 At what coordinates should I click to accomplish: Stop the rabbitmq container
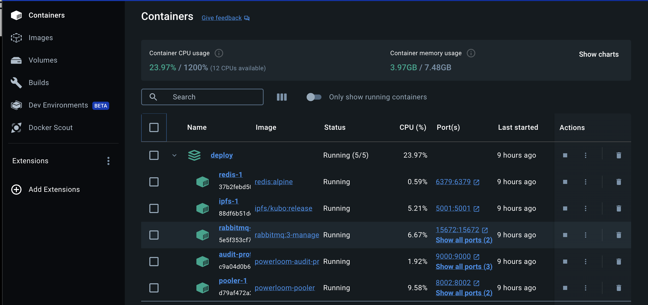click(565, 235)
